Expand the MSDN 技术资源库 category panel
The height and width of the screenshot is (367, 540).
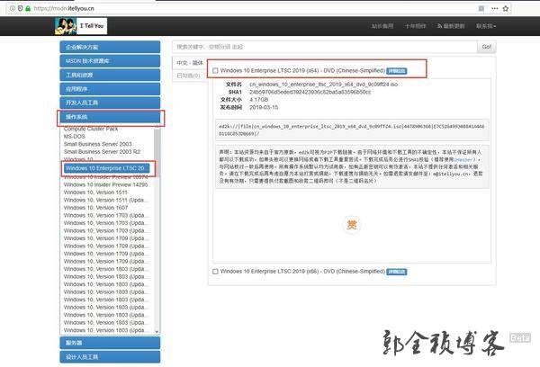tap(110, 61)
